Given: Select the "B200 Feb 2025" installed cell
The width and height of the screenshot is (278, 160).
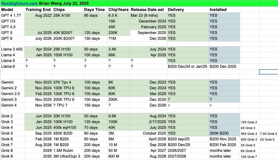Looking at the screenshot, I should coord(224,145).
